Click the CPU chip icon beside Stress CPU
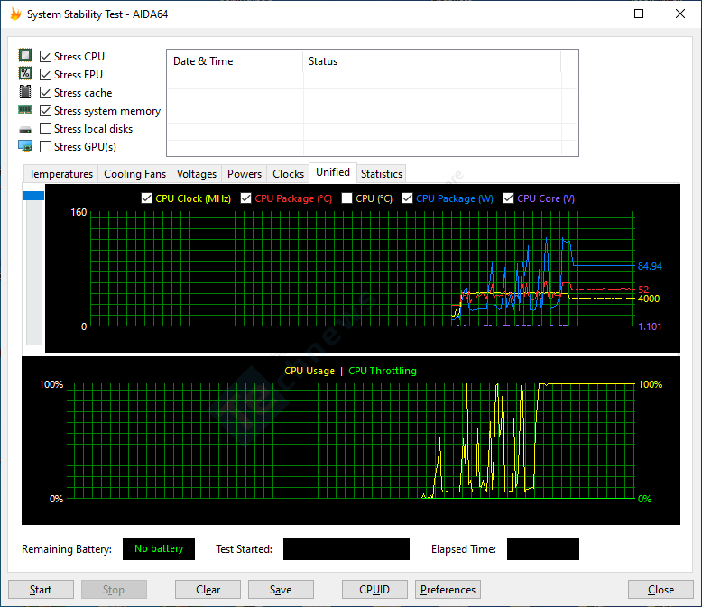This screenshot has width=702, height=607. (x=25, y=56)
